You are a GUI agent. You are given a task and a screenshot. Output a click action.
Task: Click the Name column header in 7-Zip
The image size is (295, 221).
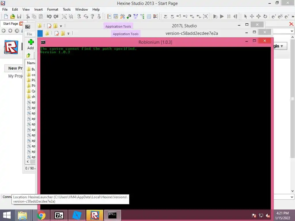(31, 63)
